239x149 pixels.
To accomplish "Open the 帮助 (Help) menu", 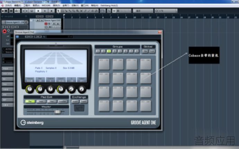I will pyautogui.click(x=95, y=6).
